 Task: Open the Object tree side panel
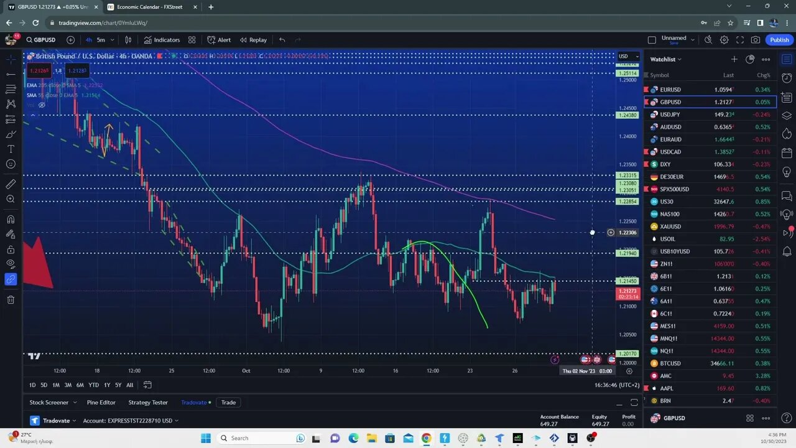(787, 116)
